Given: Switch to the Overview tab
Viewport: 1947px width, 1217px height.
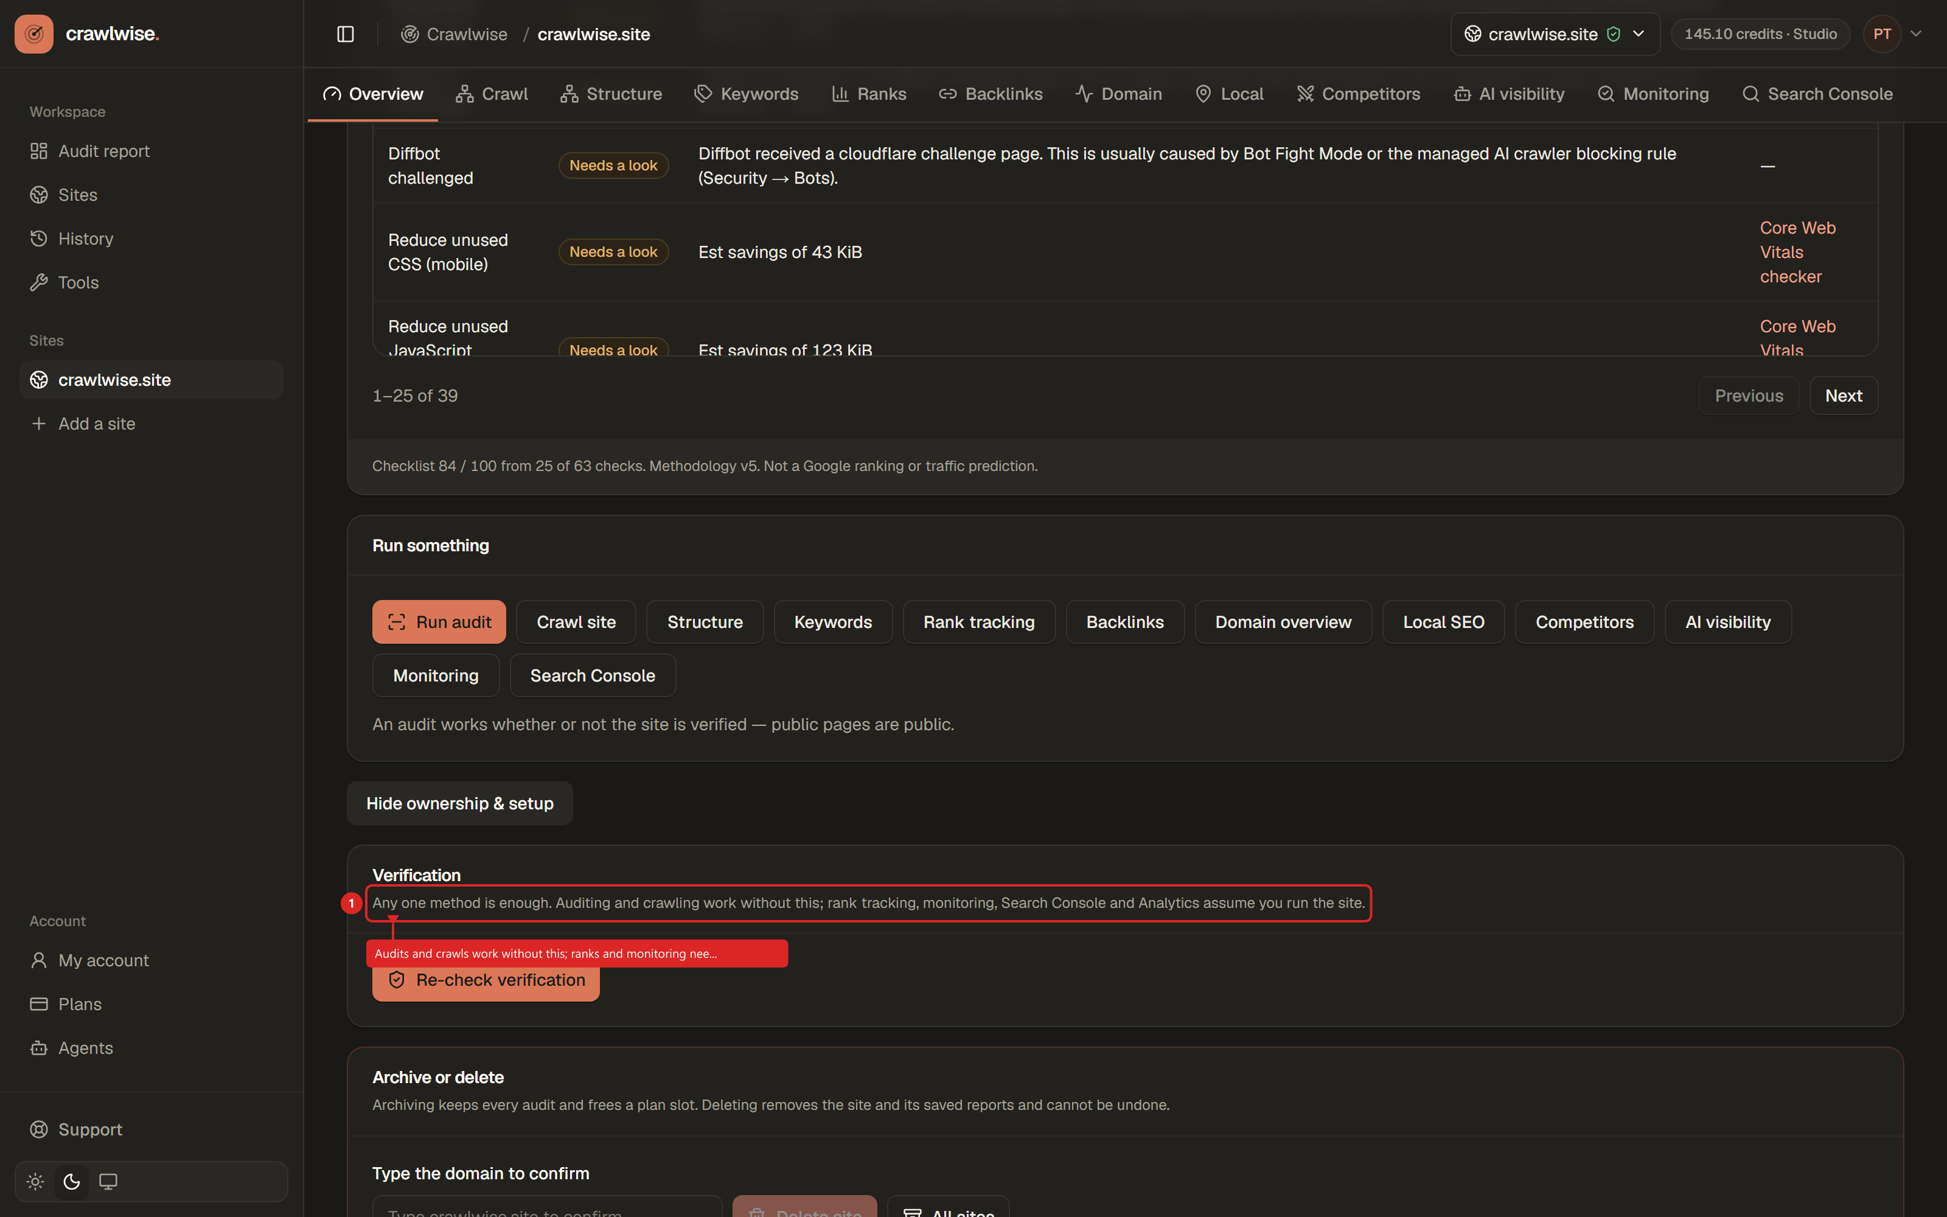Looking at the screenshot, I should (374, 94).
